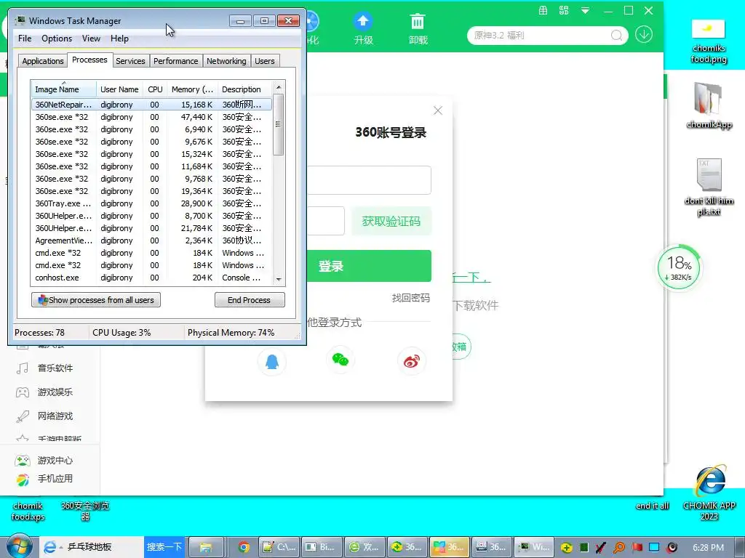
Task: Click 找回密码 link
Action: point(411,298)
